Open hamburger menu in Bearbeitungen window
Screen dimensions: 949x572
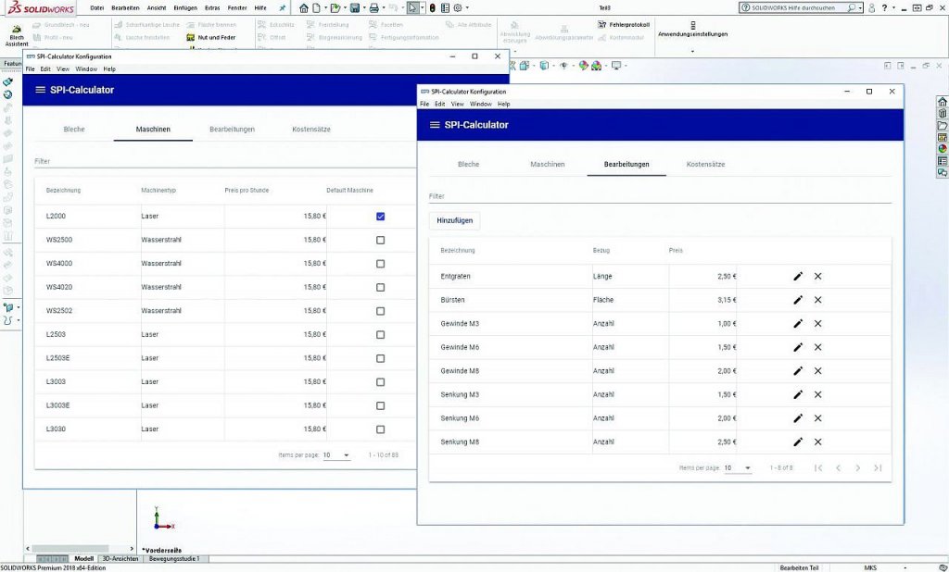(x=434, y=125)
